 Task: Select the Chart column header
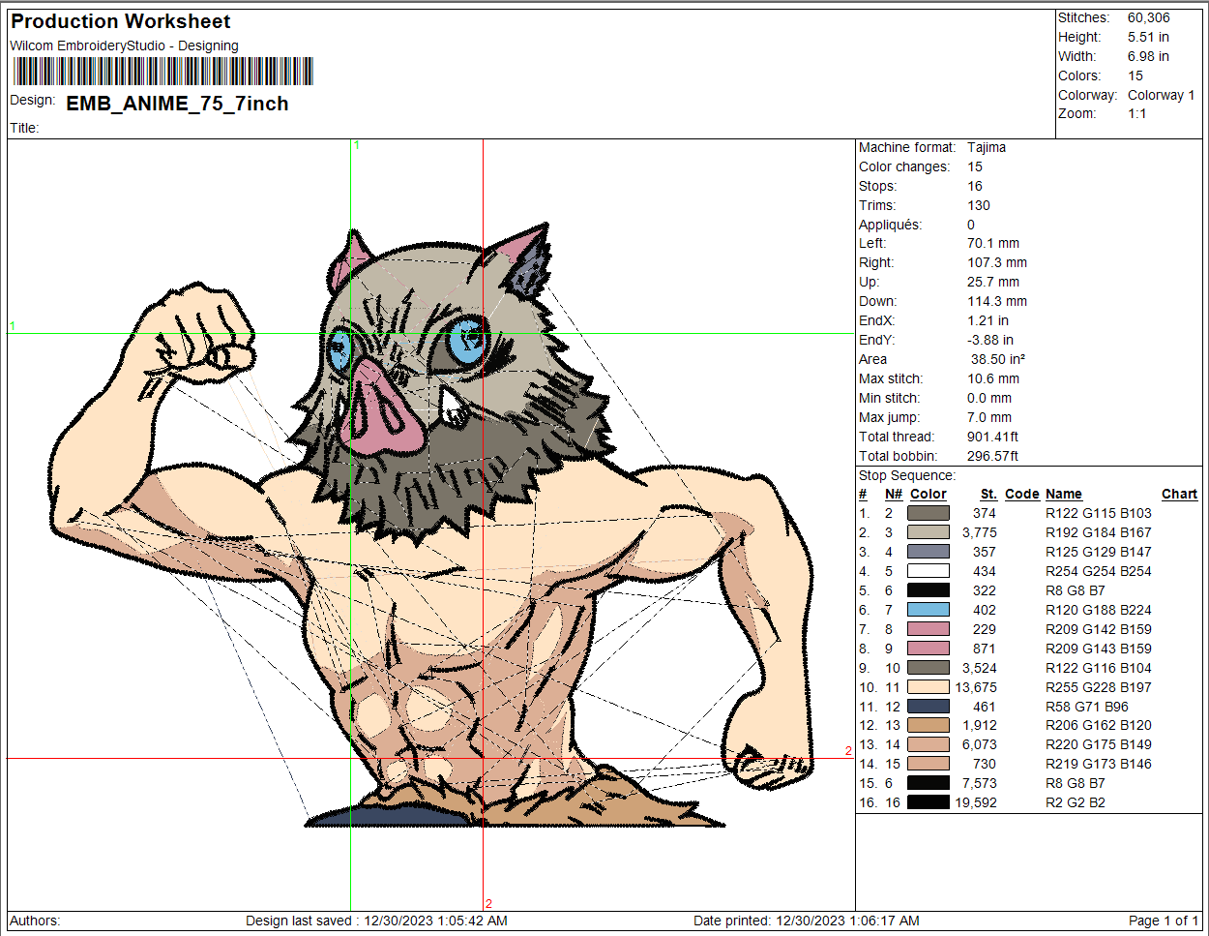pyautogui.click(x=1179, y=494)
